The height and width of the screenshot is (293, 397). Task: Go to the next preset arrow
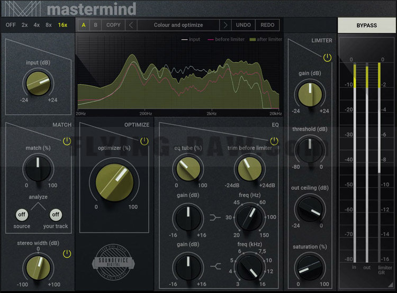coord(225,25)
